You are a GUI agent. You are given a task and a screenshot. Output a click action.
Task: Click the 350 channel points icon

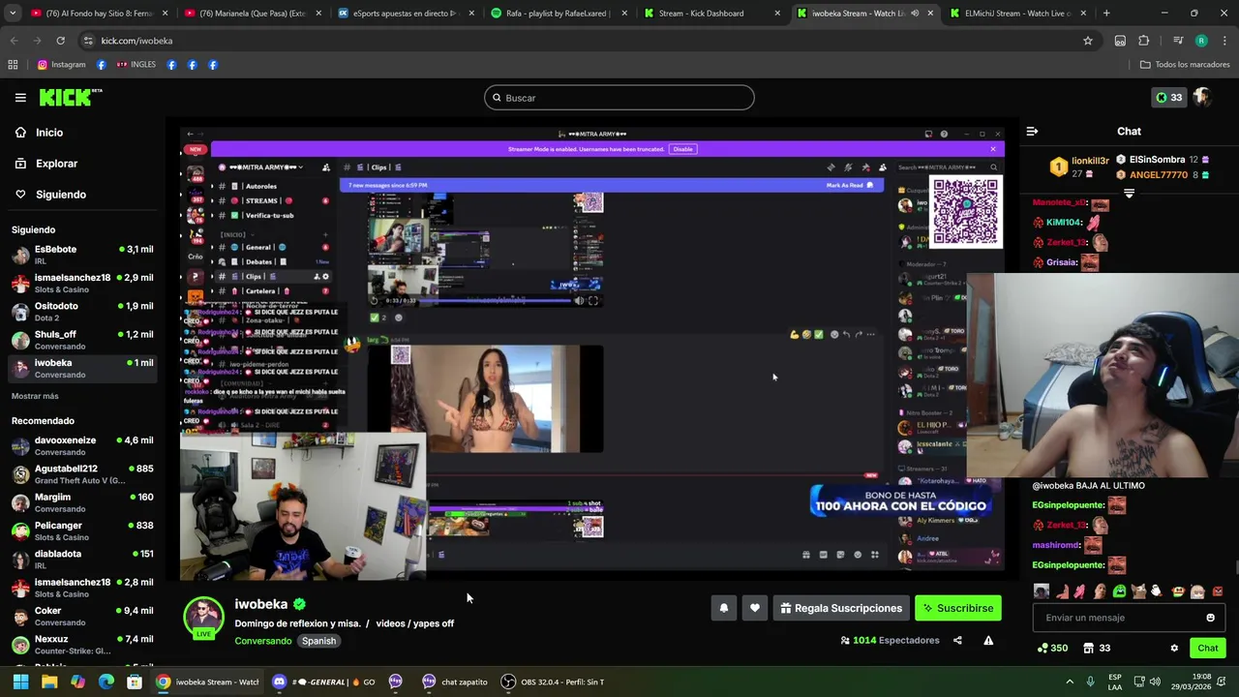coord(1052,648)
